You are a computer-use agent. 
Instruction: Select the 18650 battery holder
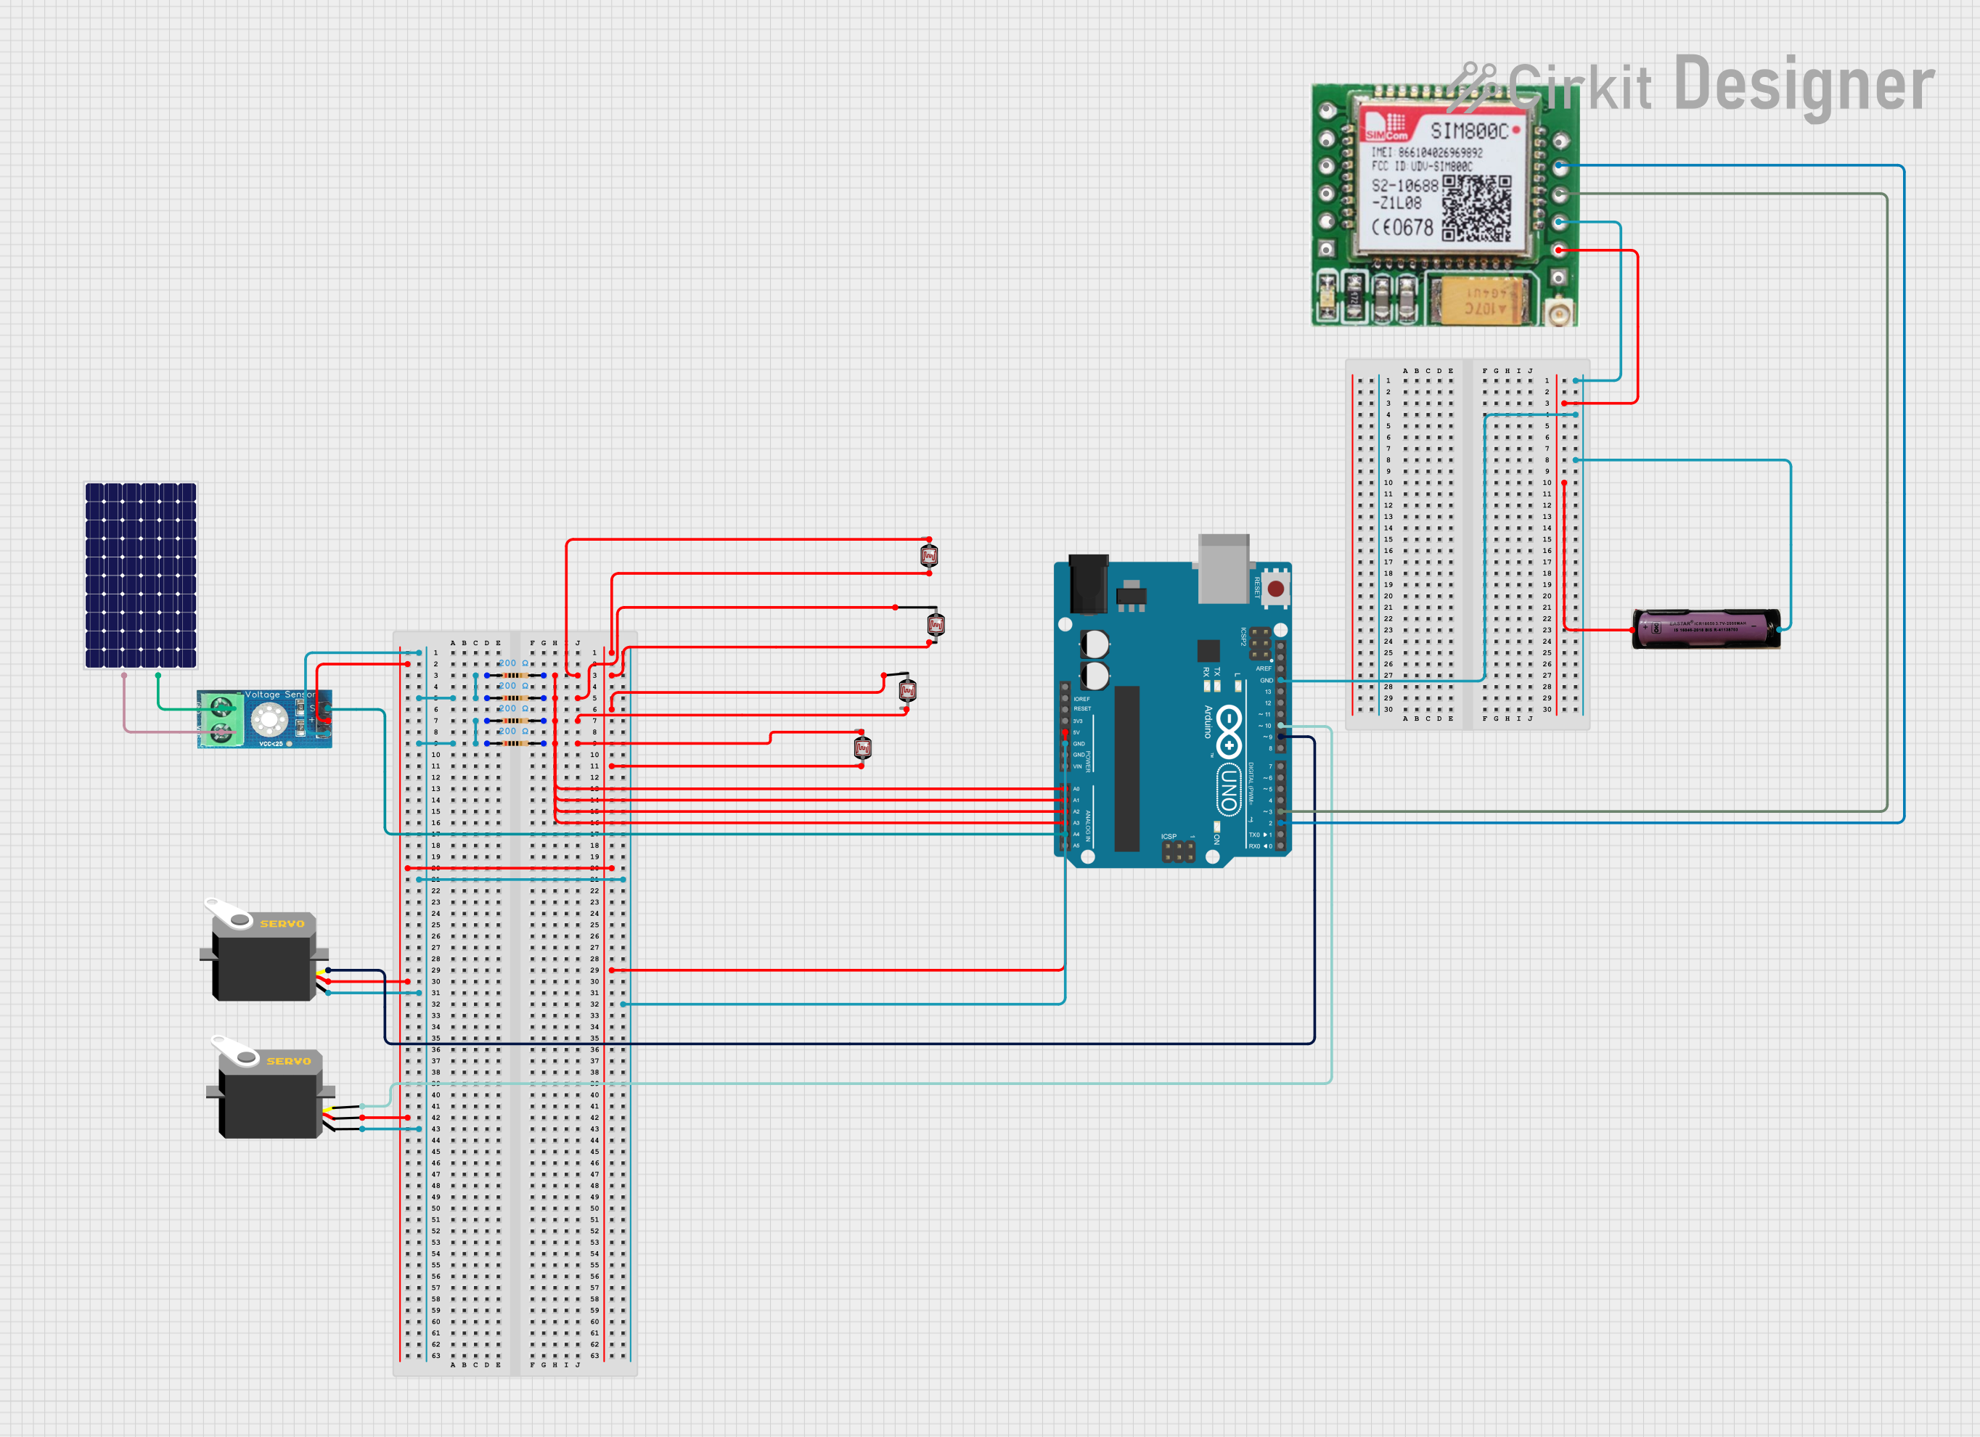click(x=1706, y=629)
